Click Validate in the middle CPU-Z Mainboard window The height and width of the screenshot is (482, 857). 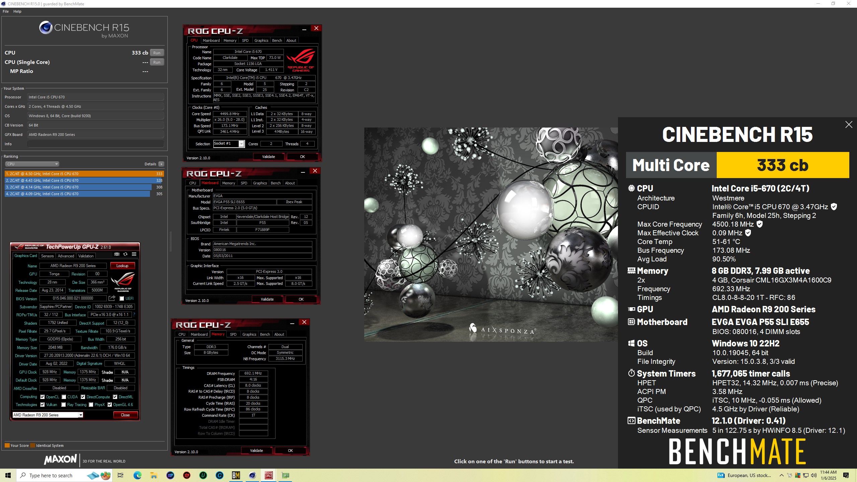[267, 299]
